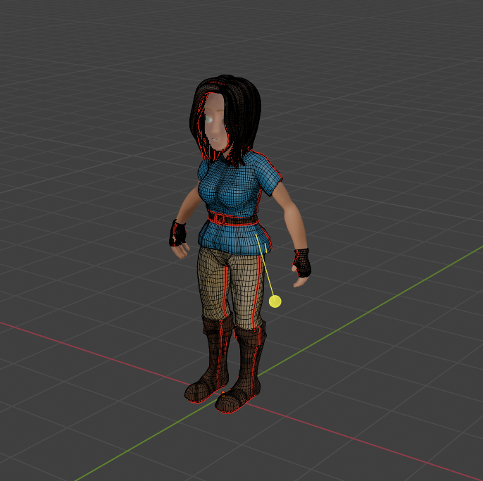Click the red belt buckle
The image size is (483, 481).
pos(219,218)
